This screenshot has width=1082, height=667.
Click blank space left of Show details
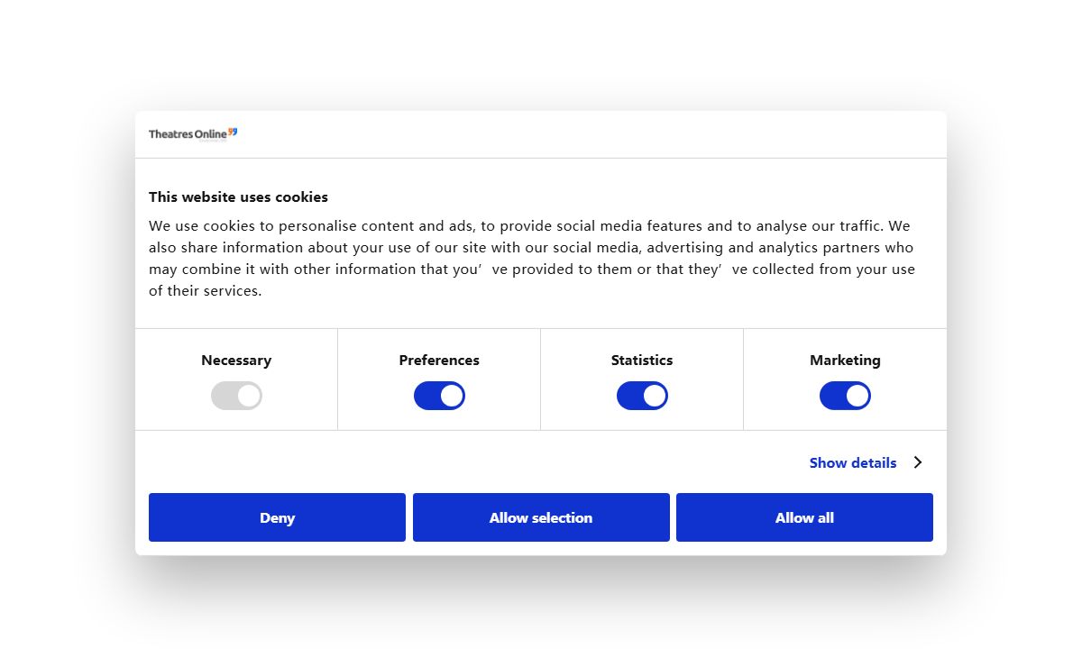[469, 462]
